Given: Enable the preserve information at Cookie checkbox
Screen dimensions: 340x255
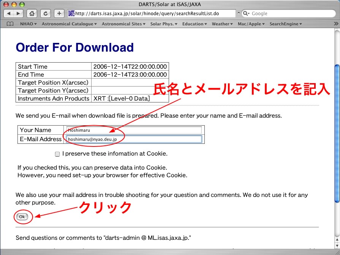Looking at the screenshot, I should point(57,154).
